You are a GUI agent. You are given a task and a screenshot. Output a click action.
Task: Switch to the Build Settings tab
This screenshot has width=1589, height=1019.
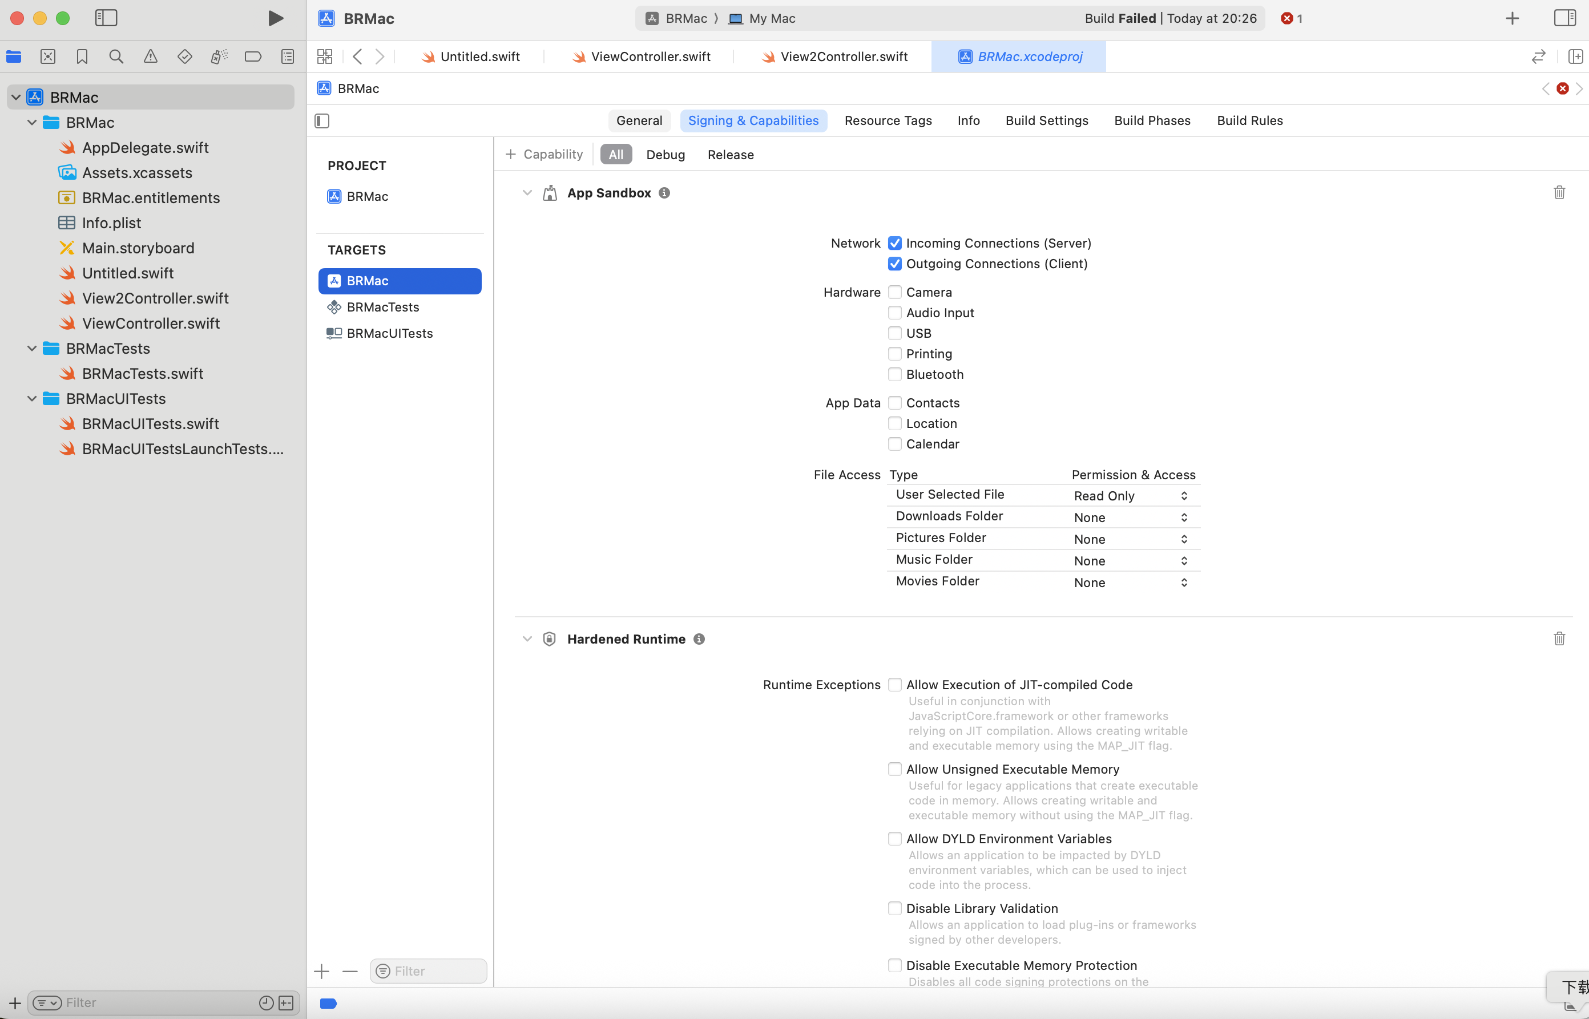coord(1046,120)
